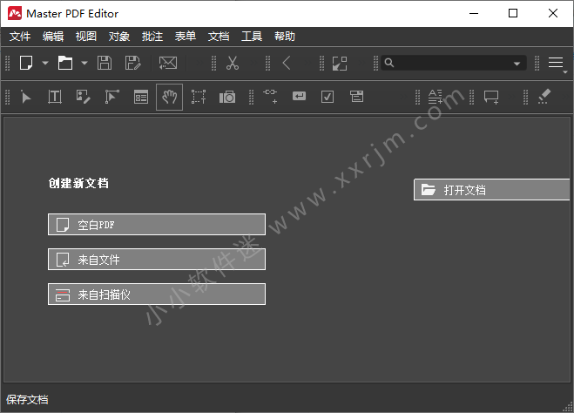Open the 文档 menu
Screen dimensions: 574x413
pyautogui.click(x=219, y=37)
